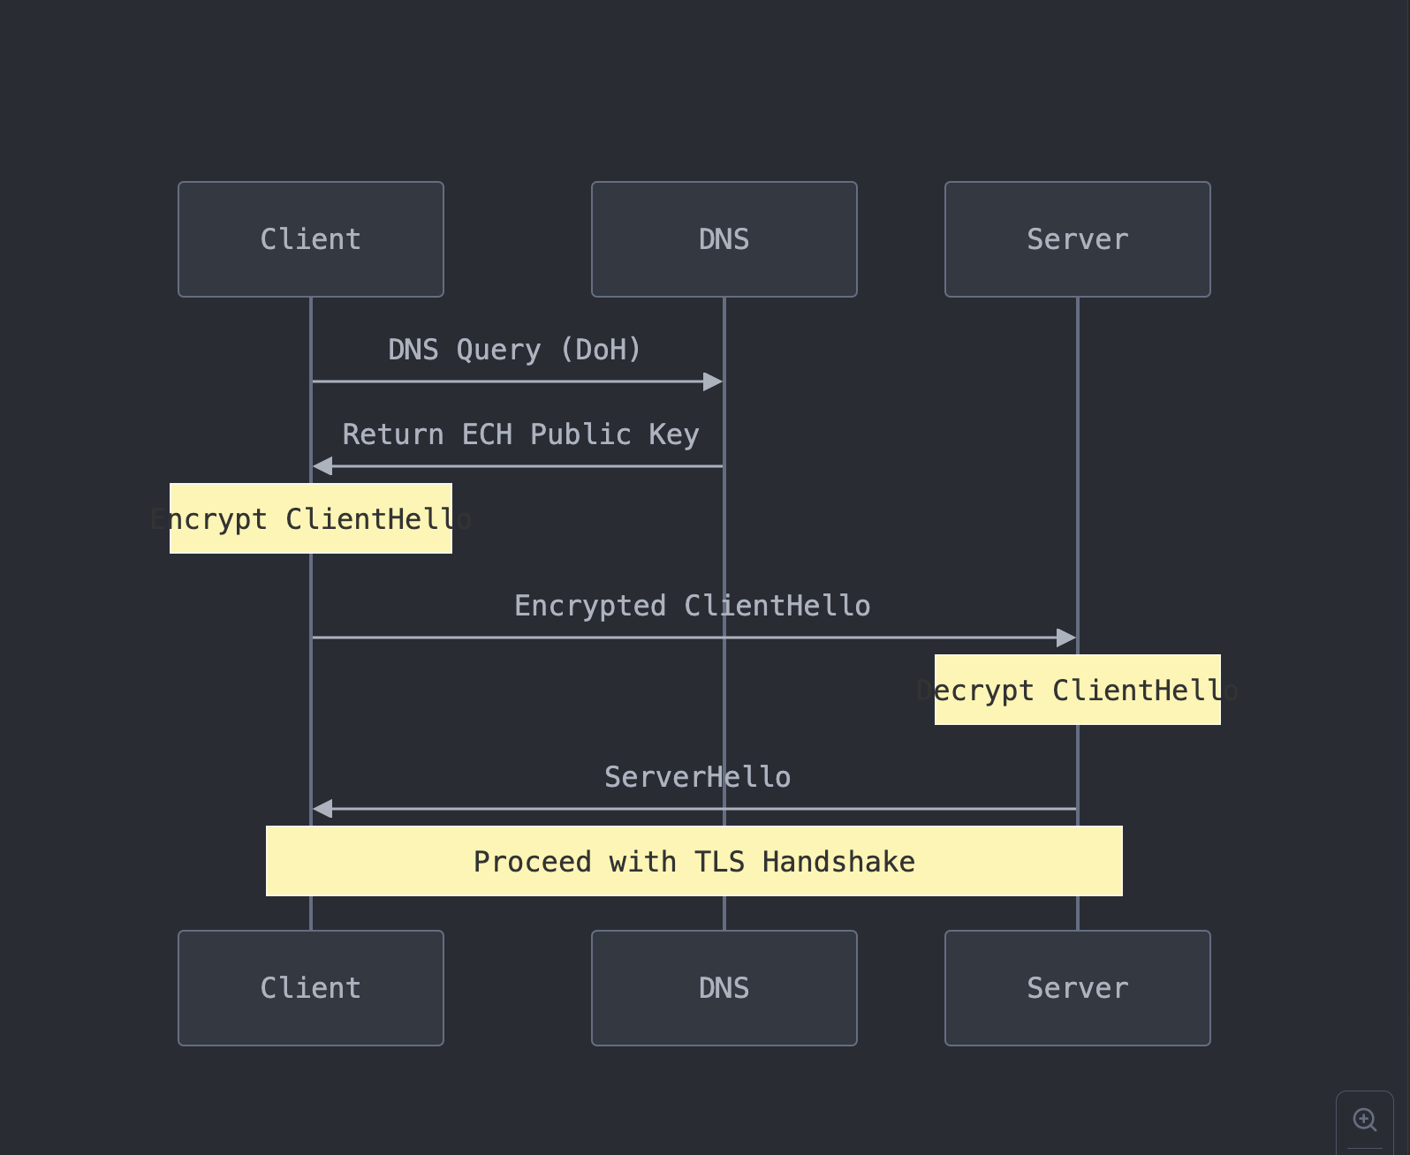Select the bottom Server participant box
This screenshot has height=1155, width=1410.
(1078, 988)
